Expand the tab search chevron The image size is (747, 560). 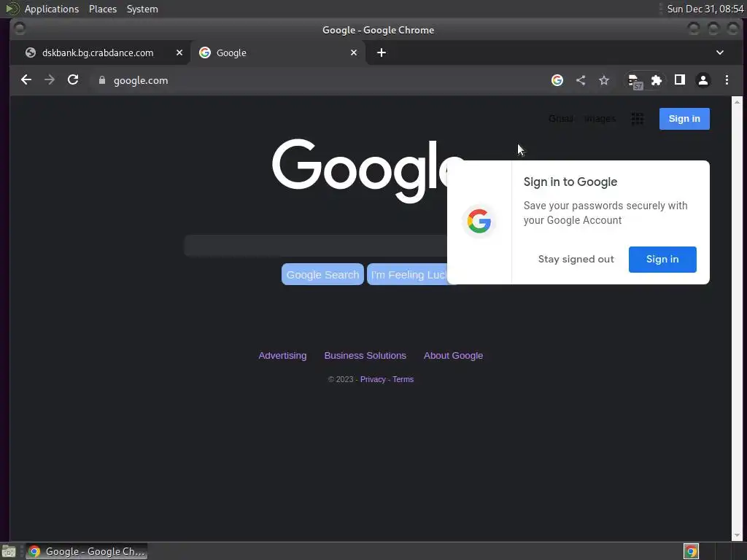[720, 52]
